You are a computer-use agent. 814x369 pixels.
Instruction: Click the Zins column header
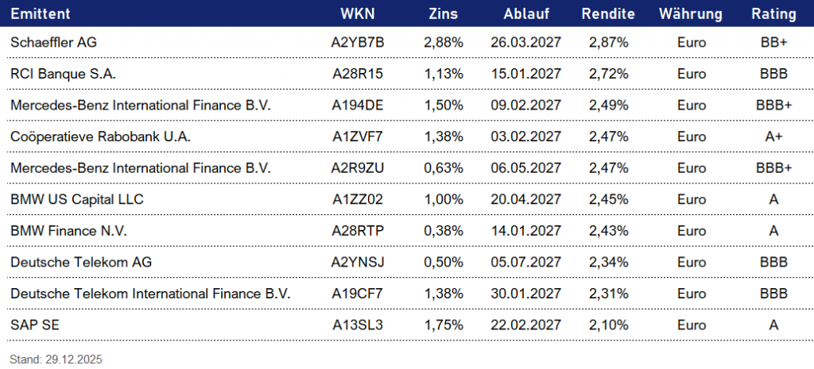pos(444,13)
